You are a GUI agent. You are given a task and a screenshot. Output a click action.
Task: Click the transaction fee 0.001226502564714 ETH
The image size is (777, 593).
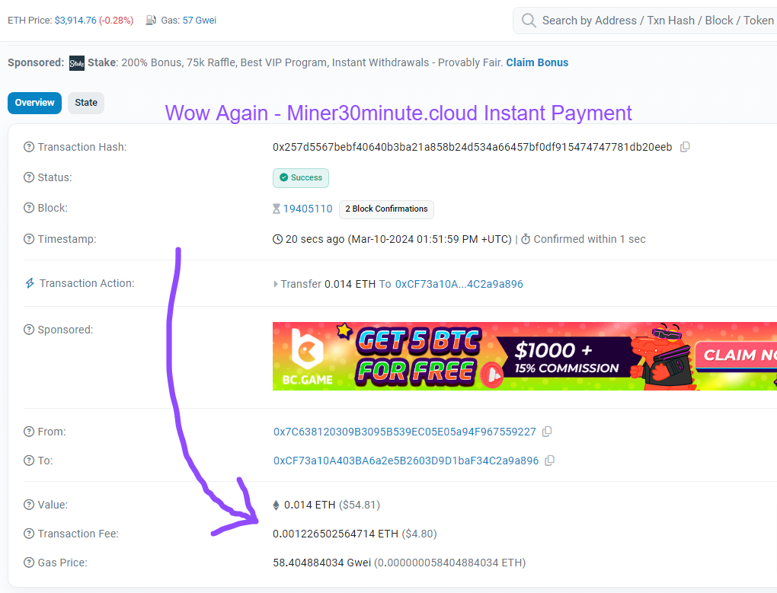point(335,534)
